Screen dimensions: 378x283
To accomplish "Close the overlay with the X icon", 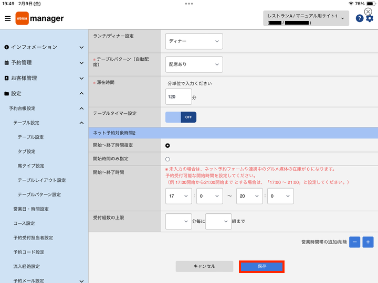I will [x=368, y=12].
